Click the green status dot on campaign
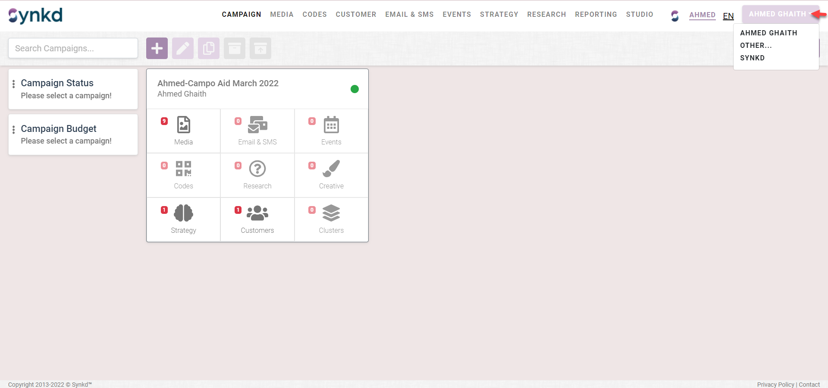The height and width of the screenshot is (388, 828). 354,89
